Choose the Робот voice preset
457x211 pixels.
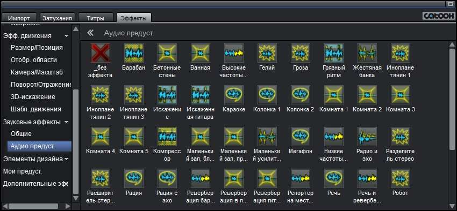pyautogui.click(x=401, y=178)
